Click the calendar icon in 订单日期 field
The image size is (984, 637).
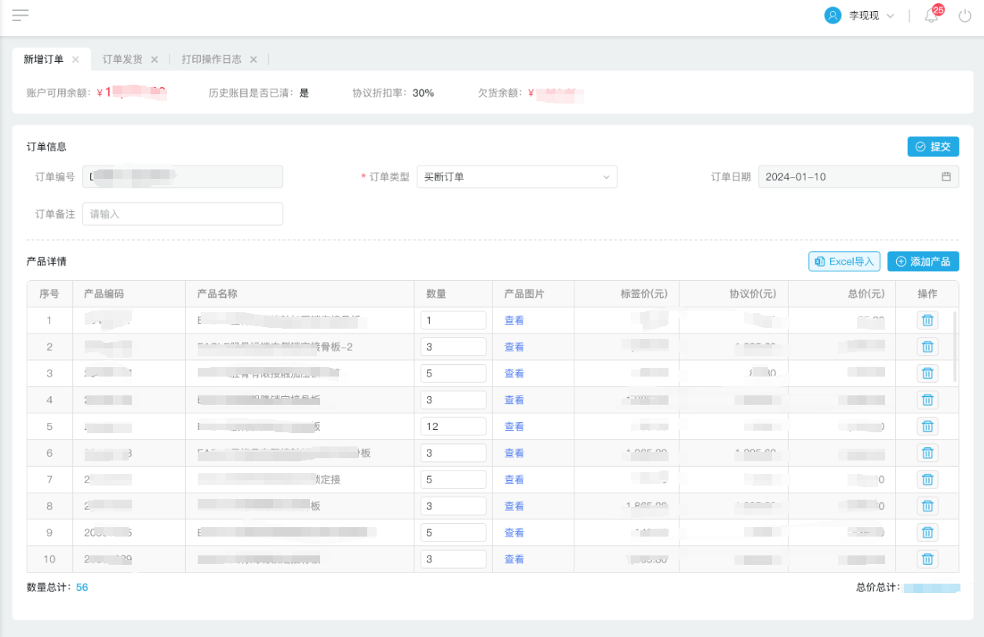coord(946,177)
